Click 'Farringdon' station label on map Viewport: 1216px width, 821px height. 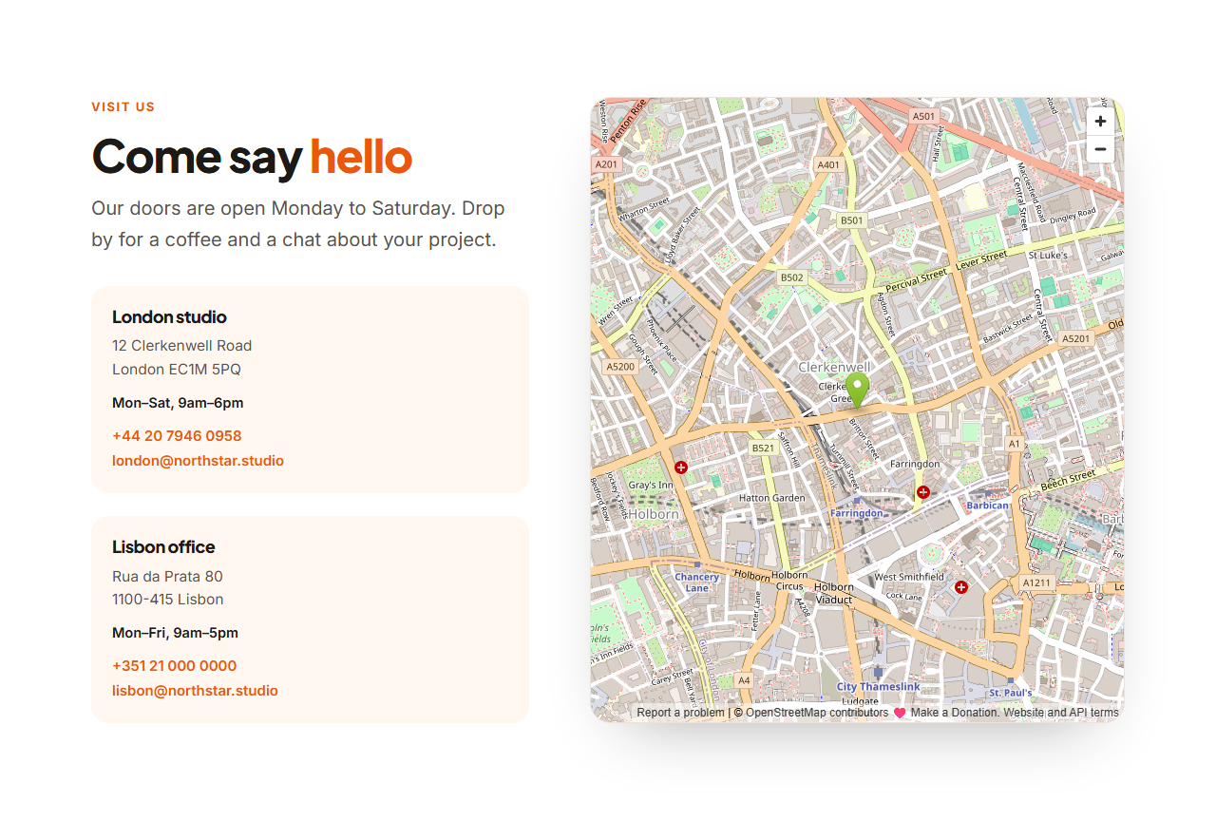[x=857, y=513]
